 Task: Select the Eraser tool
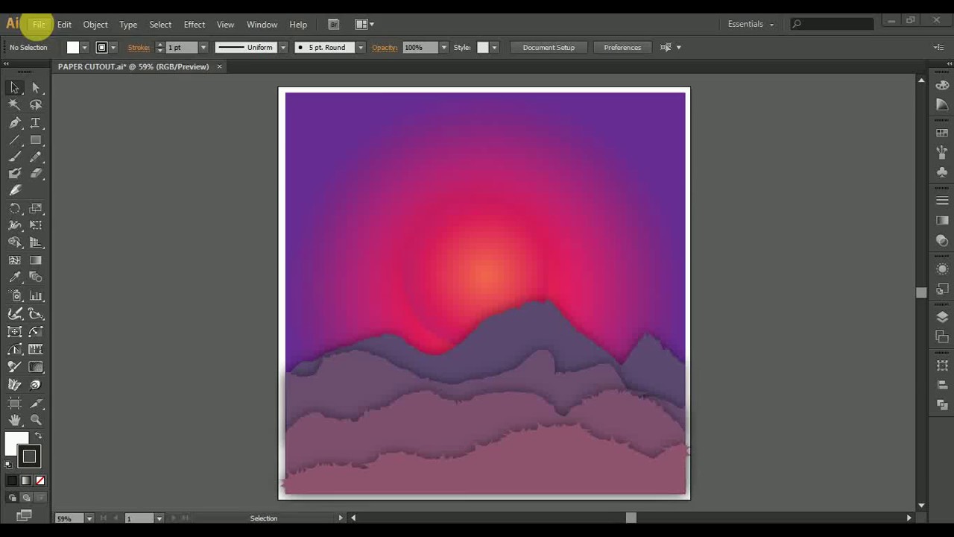(36, 174)
